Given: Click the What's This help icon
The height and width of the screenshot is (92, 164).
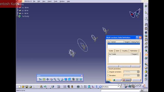Looking at the screenshot, I should click(x=53, y=87).
